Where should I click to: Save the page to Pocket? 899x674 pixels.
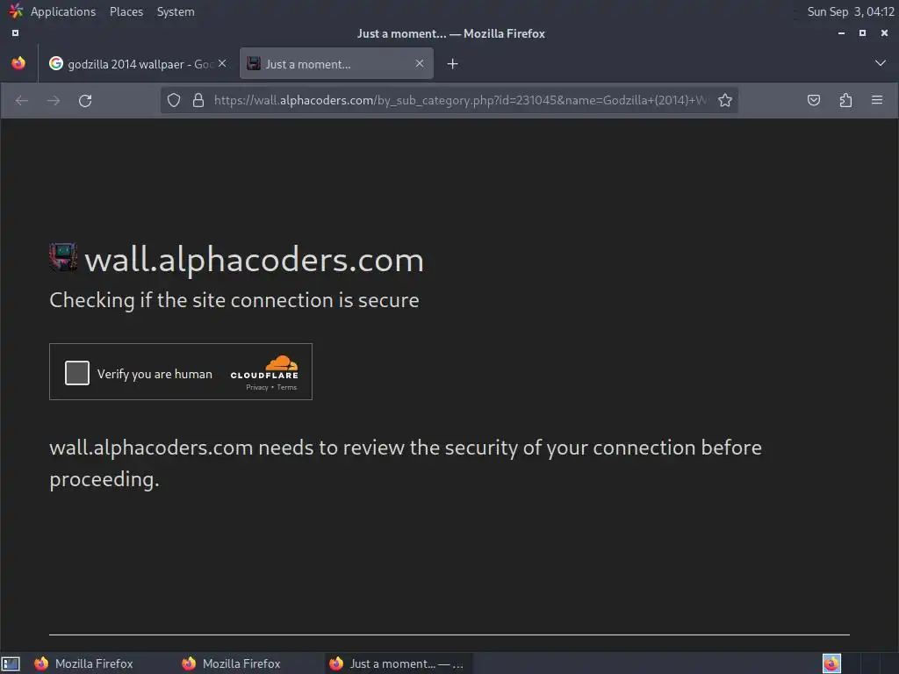pyautogui.click(x=814, y=100)
